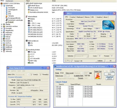
Task: Select the Eszközök devices icon
Action: 4,41
